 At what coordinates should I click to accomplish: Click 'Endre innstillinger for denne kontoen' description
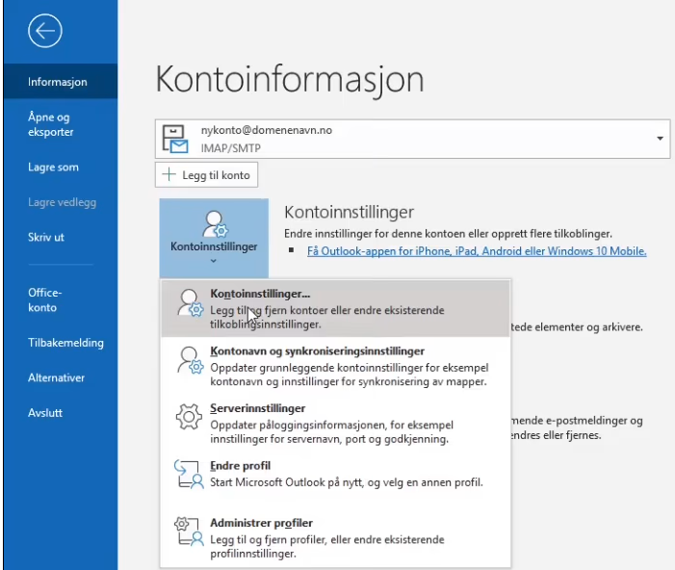click(x=448, y=234)
